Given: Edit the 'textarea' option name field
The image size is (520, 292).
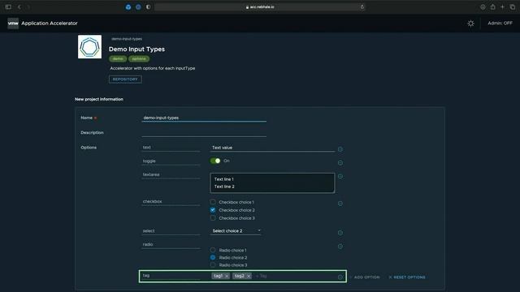Looking at the screenshot, I should (x=171, y=175).
